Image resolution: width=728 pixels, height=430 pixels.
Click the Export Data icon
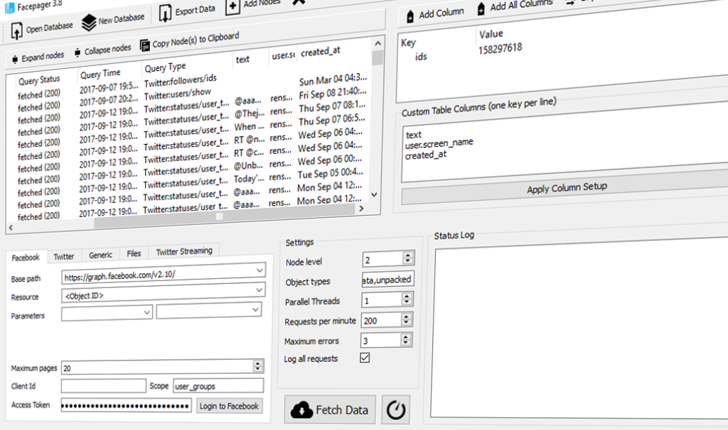click(165, 13)
